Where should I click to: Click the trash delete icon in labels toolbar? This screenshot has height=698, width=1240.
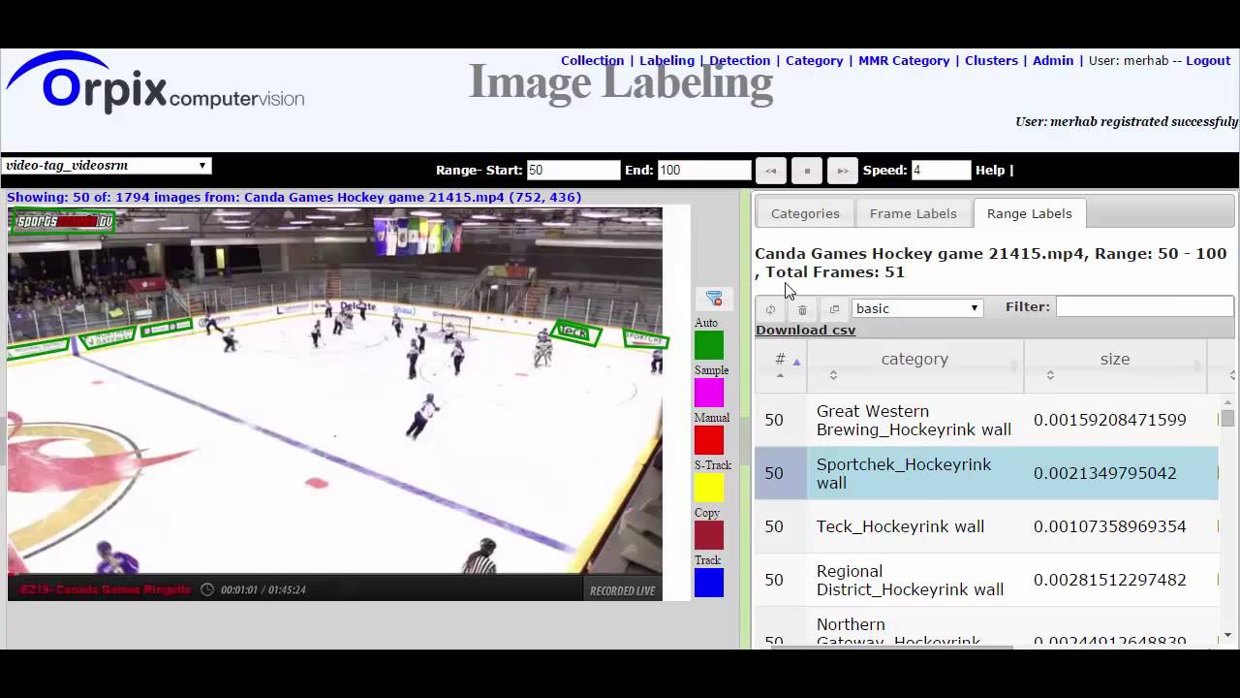802,309
